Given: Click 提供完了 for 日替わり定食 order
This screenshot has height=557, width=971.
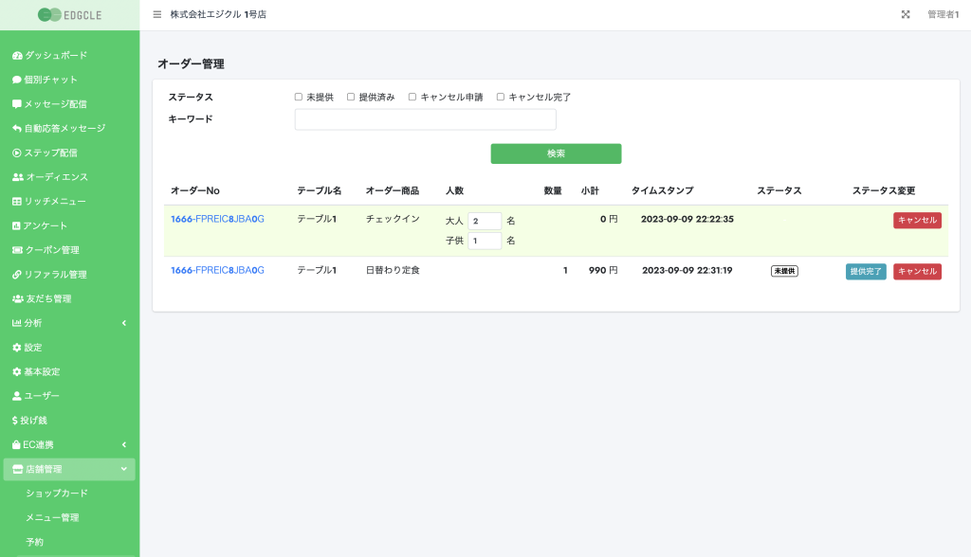Looking at the screenshot, I should tap(866, 271).
